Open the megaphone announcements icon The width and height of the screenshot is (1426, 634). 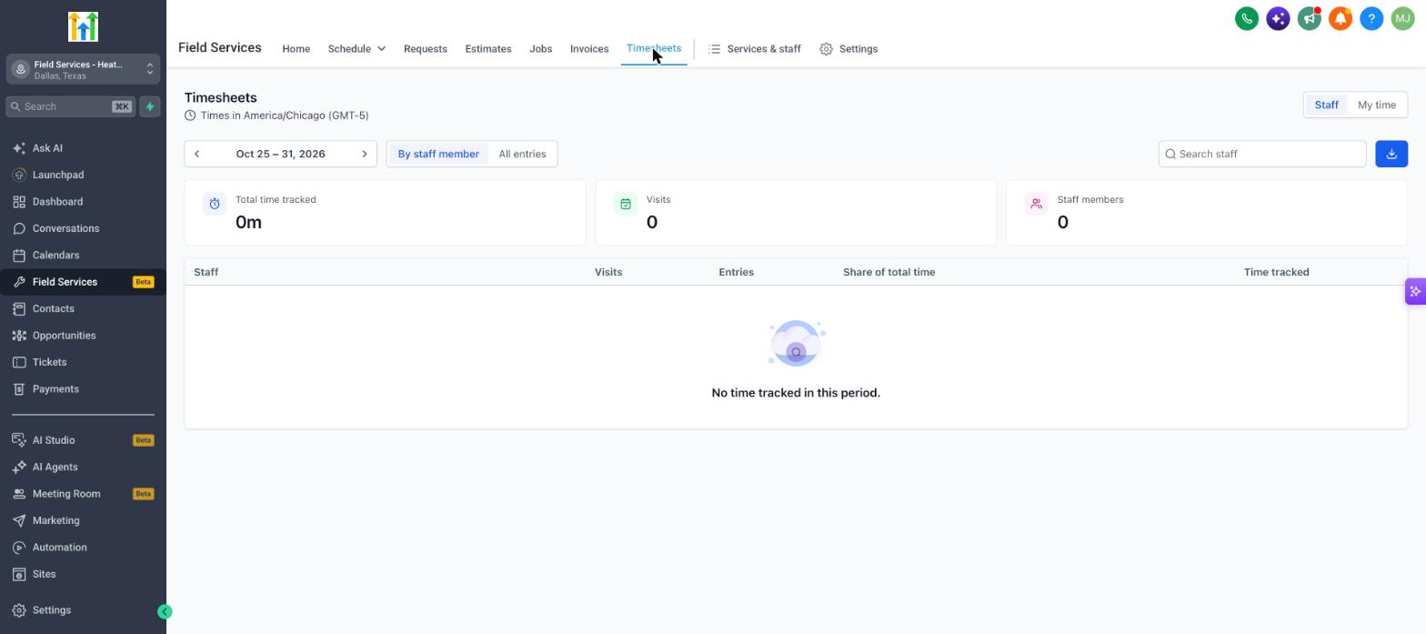pyautogui.click(x=1309, y=18)
